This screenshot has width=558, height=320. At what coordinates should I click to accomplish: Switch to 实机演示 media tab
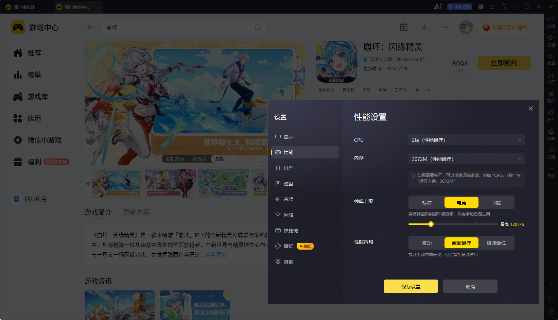click(175, 159)
